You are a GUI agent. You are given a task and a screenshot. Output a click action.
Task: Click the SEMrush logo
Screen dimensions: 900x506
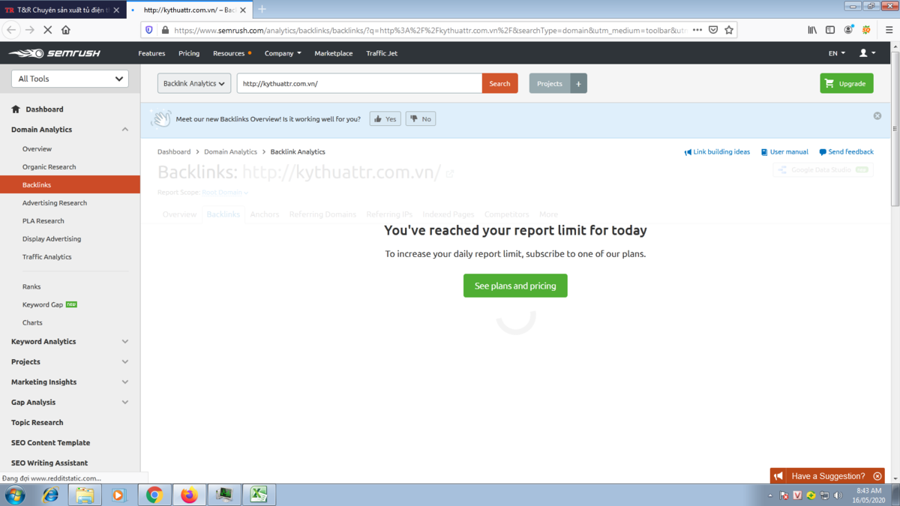click(x=54, y=53)
